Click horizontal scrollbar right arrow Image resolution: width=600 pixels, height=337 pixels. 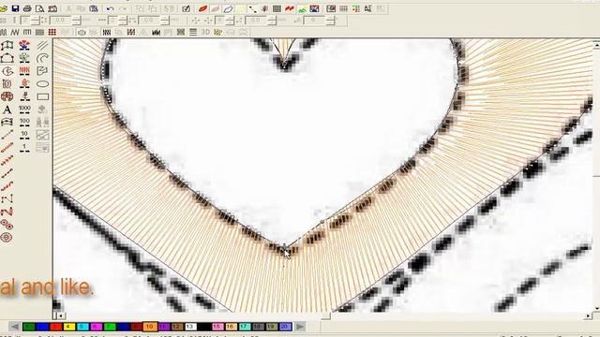pyautogui.click(x=589, y=316)
